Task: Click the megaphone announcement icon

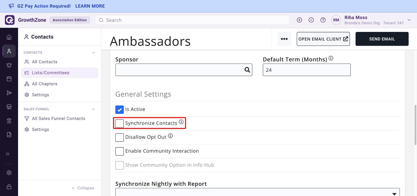Action: (11, 6)
